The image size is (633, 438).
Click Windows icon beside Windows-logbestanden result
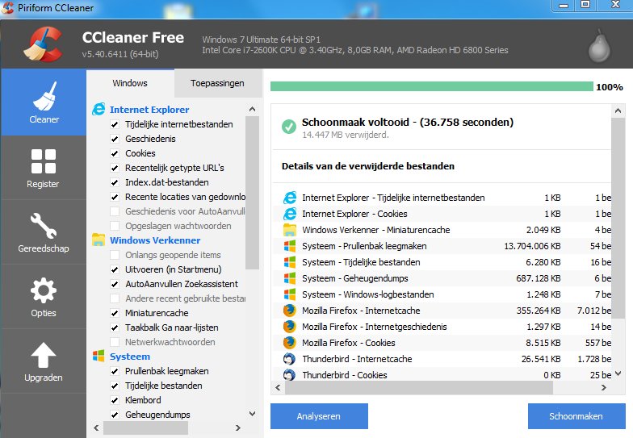point(289,294)
